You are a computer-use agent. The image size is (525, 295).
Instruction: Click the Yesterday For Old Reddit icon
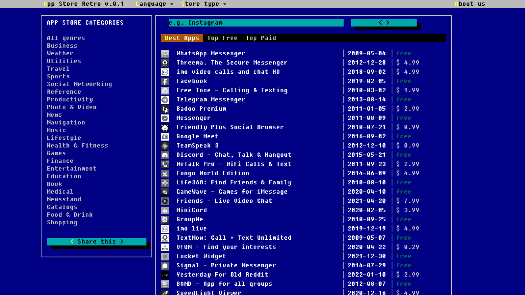click(x=165, y=275)
